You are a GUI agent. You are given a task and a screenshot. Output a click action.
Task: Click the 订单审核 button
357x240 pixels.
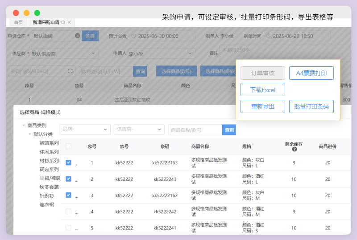pyautogui.click(x=263, y=73)
